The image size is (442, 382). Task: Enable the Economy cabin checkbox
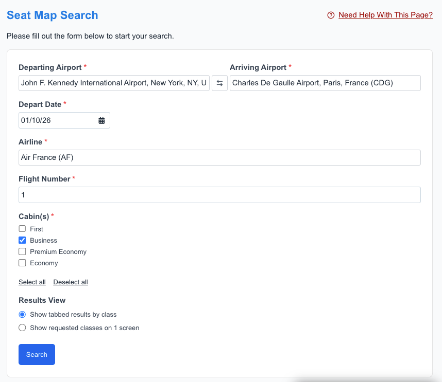pyautogui.click(x=22, y=263)
